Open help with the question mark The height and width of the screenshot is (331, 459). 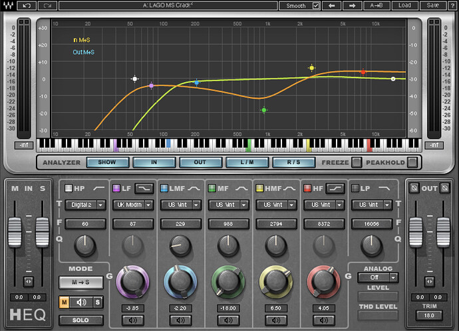click(x=452, y=5)
